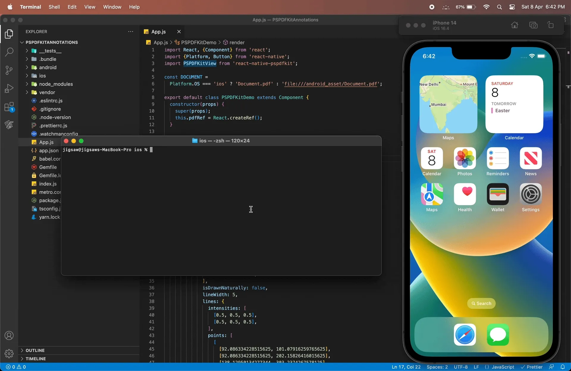
Task: Open Safari from the simulator dock
Action: point(465,334)
